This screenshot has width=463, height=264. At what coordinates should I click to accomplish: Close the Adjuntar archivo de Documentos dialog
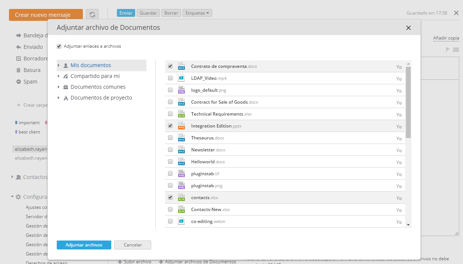408,28
